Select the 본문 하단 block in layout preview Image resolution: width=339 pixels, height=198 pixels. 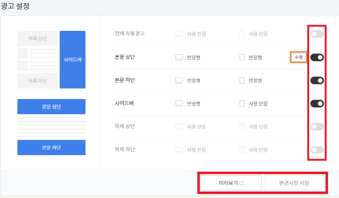pyautogui.click(x=52, y=147)
